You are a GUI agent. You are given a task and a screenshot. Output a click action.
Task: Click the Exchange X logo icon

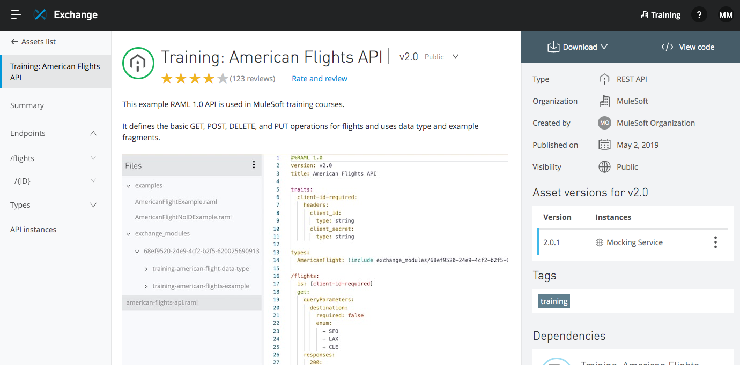[40, 14]
